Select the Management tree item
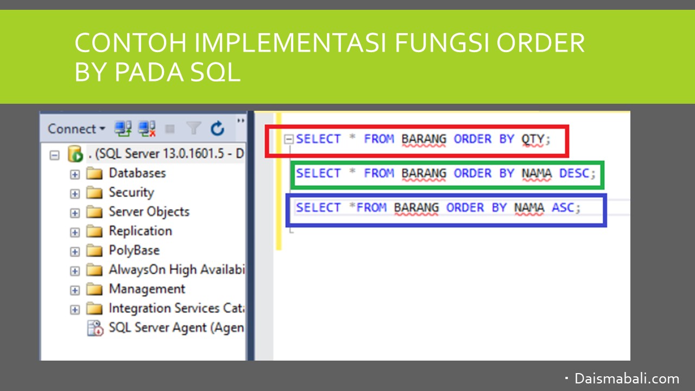The height and width of the screenshot is (391, 695). click(x=147, y=289)
